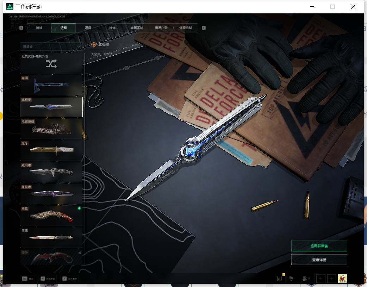The height and width of the screenshot is (287, 367).
Task: Select the 处刑者 knife skin thumbnail
Action: [x=51, y=172]
